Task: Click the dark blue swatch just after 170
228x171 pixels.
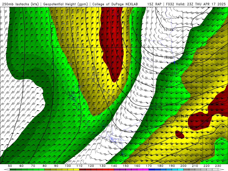Action: tap(152, 170)
